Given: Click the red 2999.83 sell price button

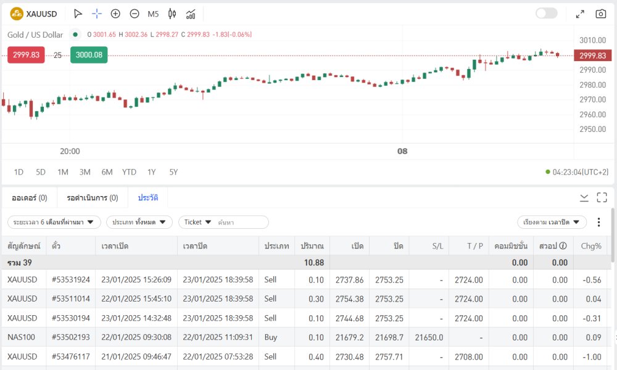Looking at the screenshot, I should point(26,55).
